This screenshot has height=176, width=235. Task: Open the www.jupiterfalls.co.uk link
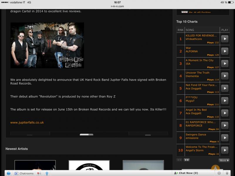pos(27,122)
